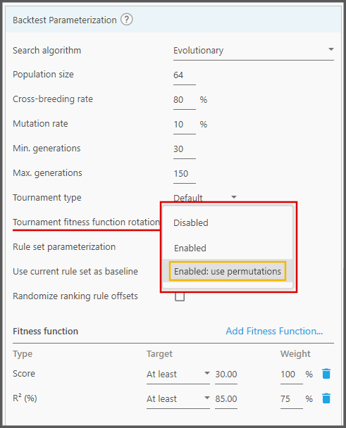Open the Tournament type dropdown
The width and height of the screenshot is (346, 428).
coord(205,197)
